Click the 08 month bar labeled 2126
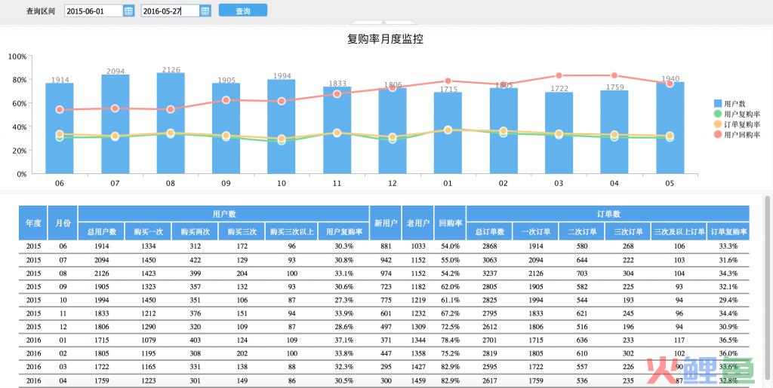Image resolution: width=773 pixels, height=388 pixels. pyautogui.click(x=171, y=124)
